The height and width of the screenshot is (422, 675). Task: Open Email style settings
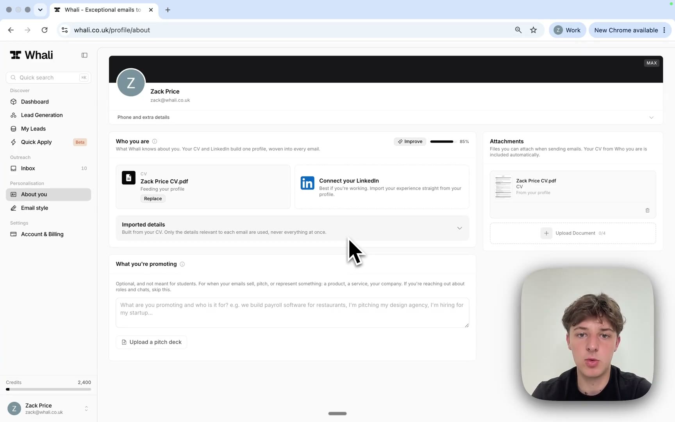[48, 208]
